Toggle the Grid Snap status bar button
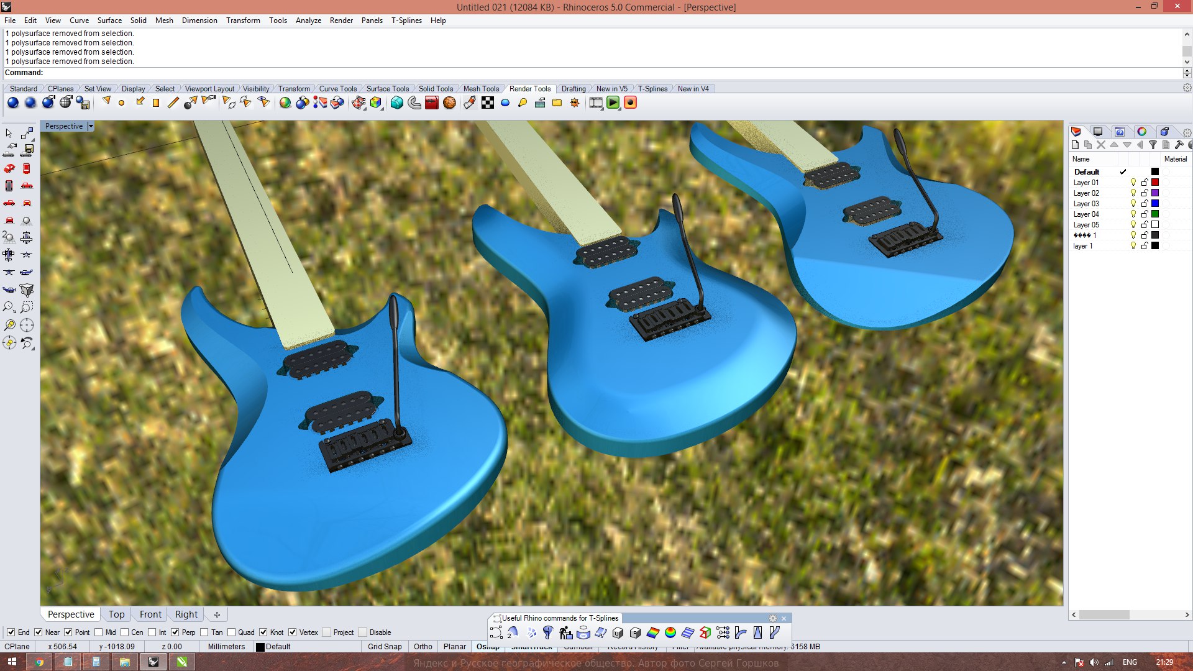Viewport: 1193px width, 671px height. tap(385, 647)
